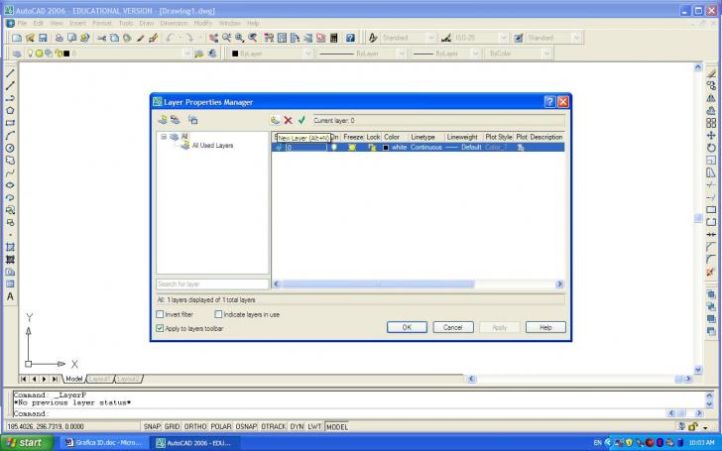Click the New Layer icon in dialog
Screen dimensions: 722x451
(x=276, y=120)
